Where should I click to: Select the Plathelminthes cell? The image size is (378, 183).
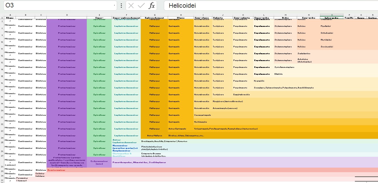[x=154, y=148]
